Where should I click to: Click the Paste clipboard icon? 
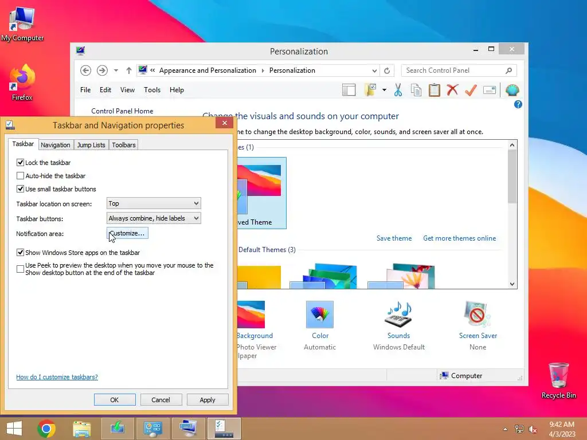(x=435, y=90)
